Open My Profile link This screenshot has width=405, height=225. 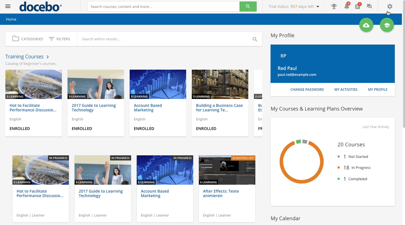pos(377,90)
